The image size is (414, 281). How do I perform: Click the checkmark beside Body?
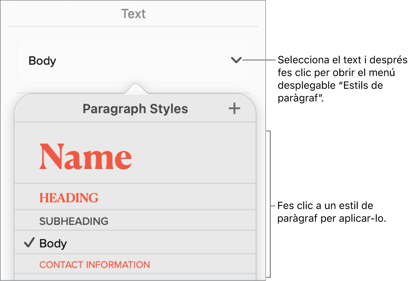click(29, 243)
